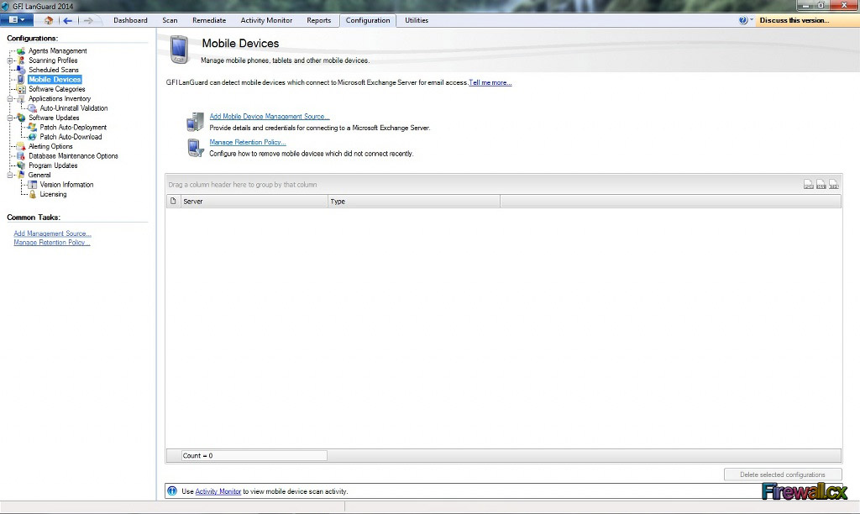Select the Configuration tab

(368, 20)
